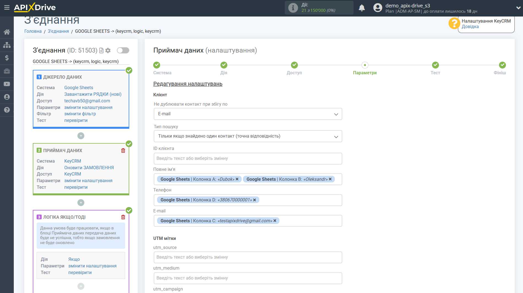Open the E-mail duplicate match dropdown
523x293 pixels.
248,114
